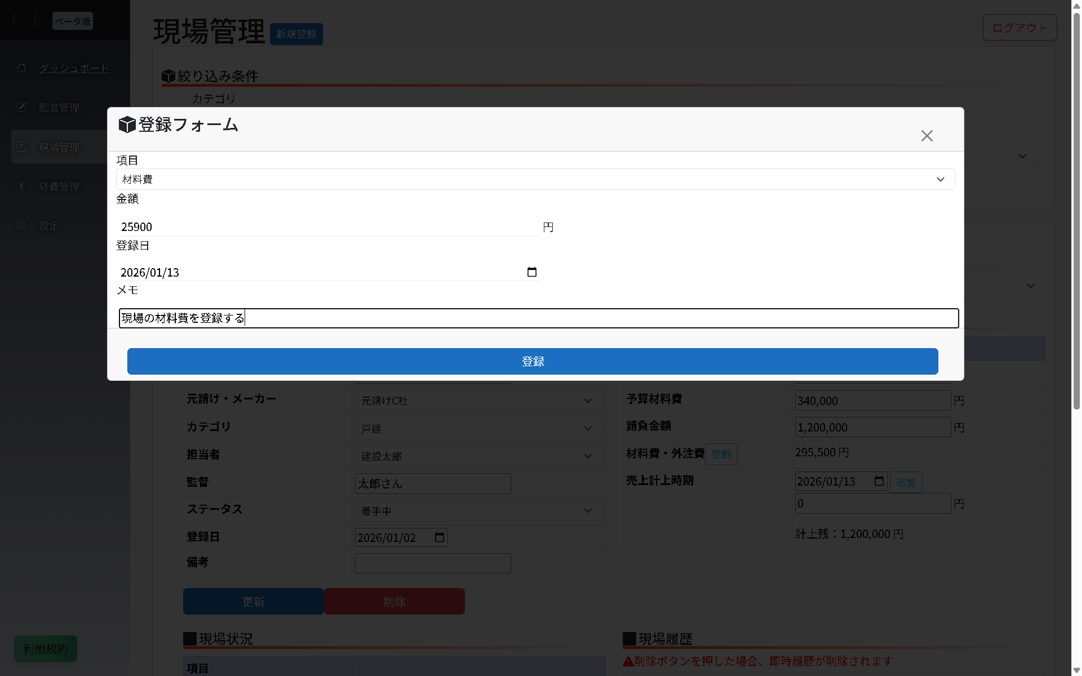1082x676 pixels.
Task: Select the 勤怠管理 pencil icon
Action: pos(21,107)
